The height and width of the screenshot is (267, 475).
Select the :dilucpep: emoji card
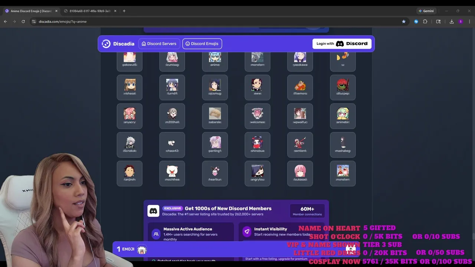click(343, 88)
